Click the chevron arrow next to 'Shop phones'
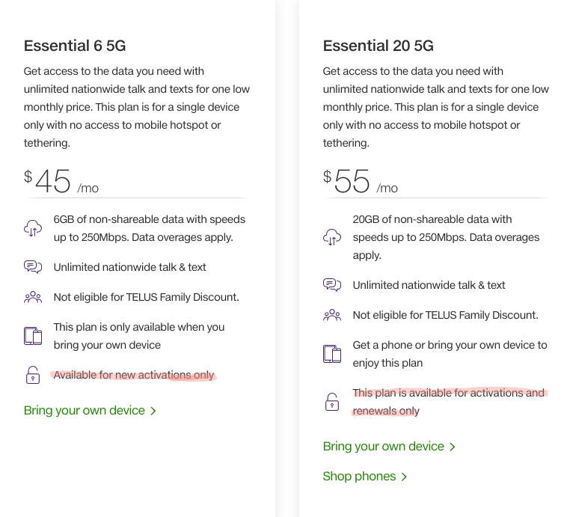Image resolution: width=567 pixels, height=517 pixels. click(405, 477)
